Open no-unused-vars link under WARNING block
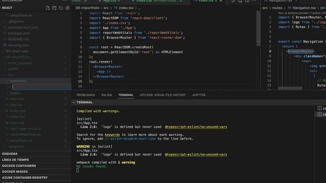Image resolution: width=326 pixels, height=183 pixels. coord(196,155)
